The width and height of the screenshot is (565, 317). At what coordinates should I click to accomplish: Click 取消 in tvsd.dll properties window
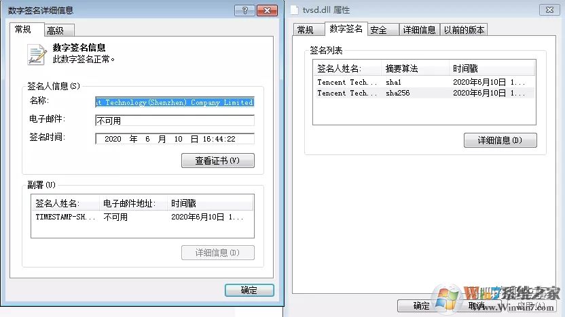(477, 305)
